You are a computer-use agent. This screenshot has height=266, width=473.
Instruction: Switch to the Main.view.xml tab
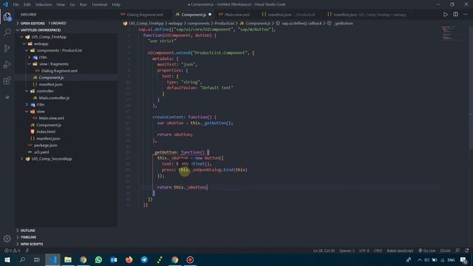click(237, 15)
